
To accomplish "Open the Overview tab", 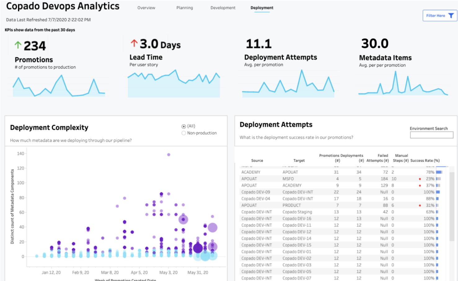I will click(x=146, y=8).
